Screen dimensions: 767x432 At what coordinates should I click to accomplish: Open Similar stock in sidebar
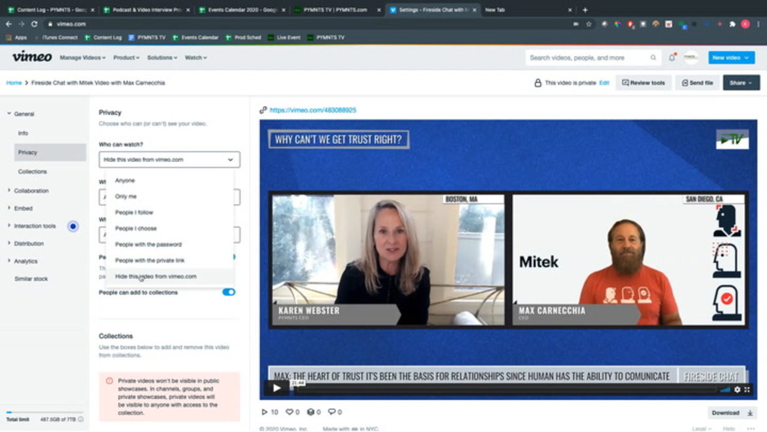(31, 279)
